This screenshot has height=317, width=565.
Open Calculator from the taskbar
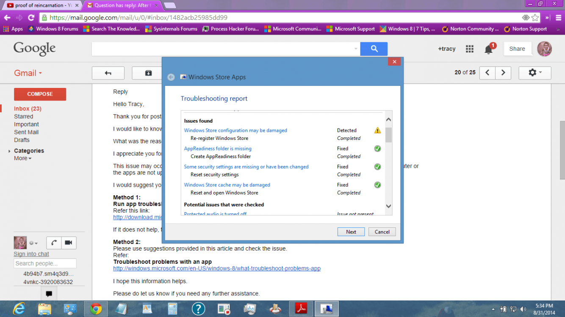point(172,309)
